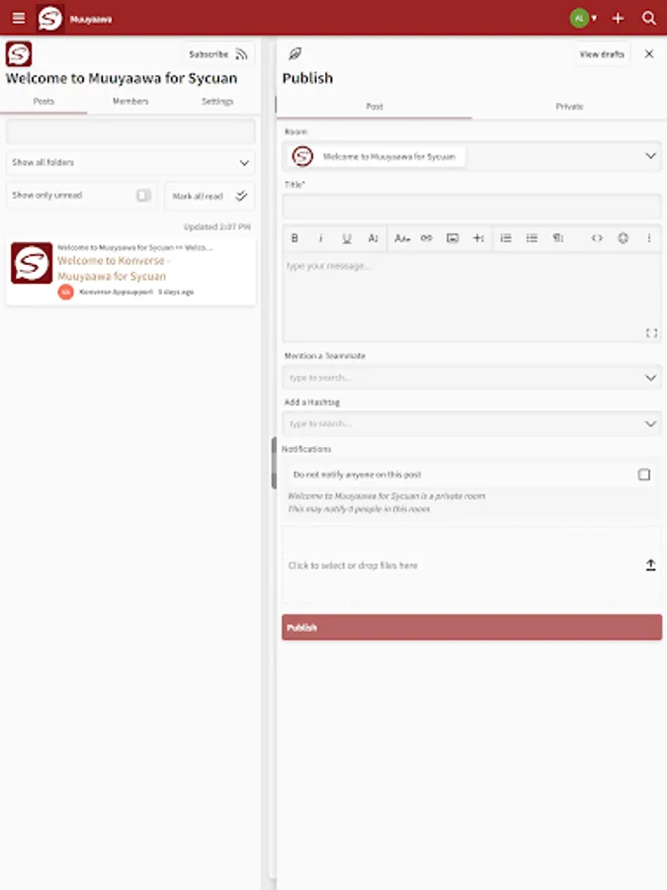Click Konverse Appsupport author avatar
The height and width of the screenshot is (890, 667).
tap(66, 292)
